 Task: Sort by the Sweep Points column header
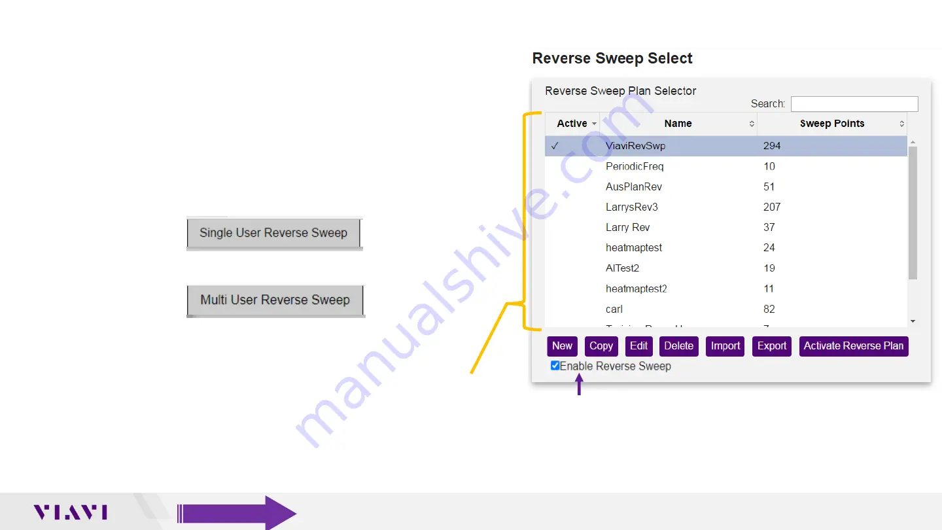832,124
